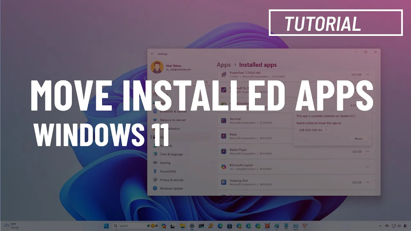Click the PowerShell app icon in list
The height and width of the screenshot is (231, 411).
224,74
